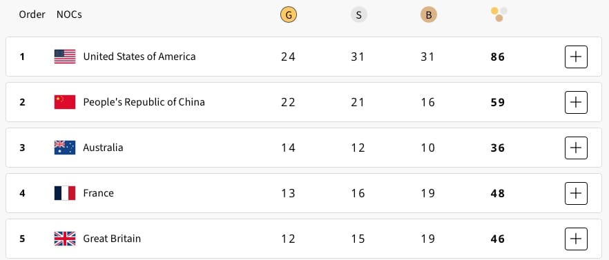Expand Great Britain medal details
The height and width of the screenshot is (260, 609).
[576, 238]
